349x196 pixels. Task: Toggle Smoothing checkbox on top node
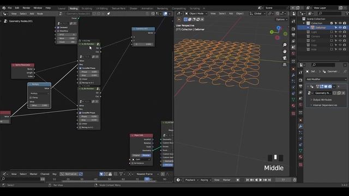click(58, 31)
